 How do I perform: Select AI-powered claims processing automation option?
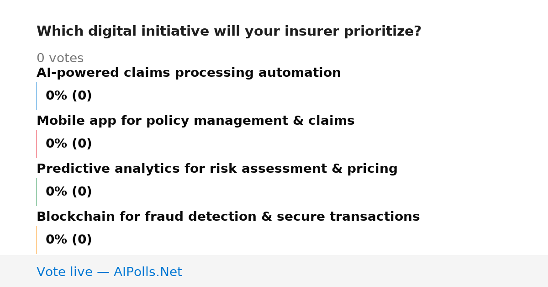click(189, 73)
